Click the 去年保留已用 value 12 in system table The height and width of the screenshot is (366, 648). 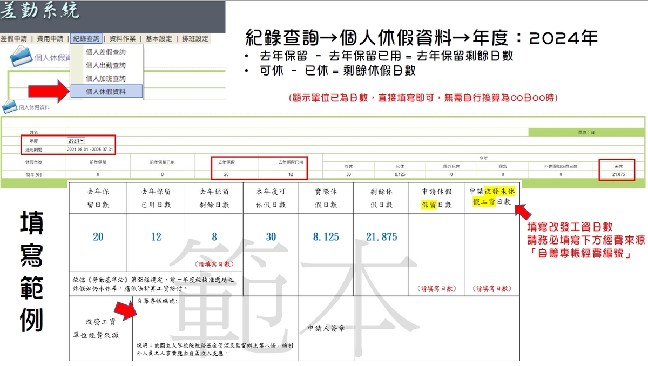click(291, 174)
